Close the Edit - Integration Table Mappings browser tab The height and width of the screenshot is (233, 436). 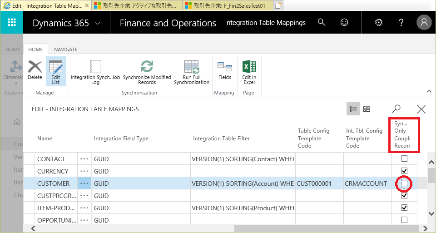click(x=87, y=5)
